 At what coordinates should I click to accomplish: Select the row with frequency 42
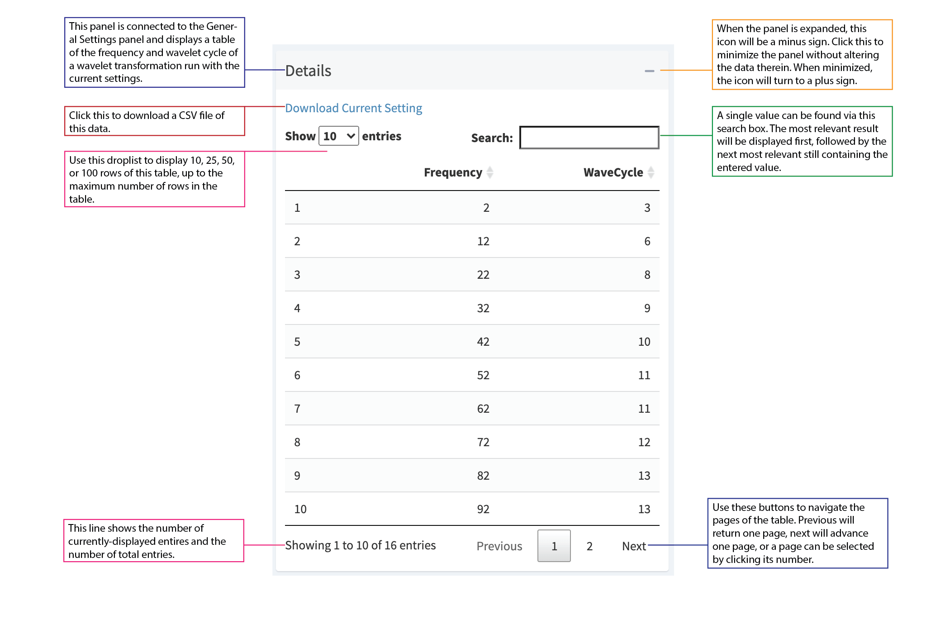(x=472, y=342)
